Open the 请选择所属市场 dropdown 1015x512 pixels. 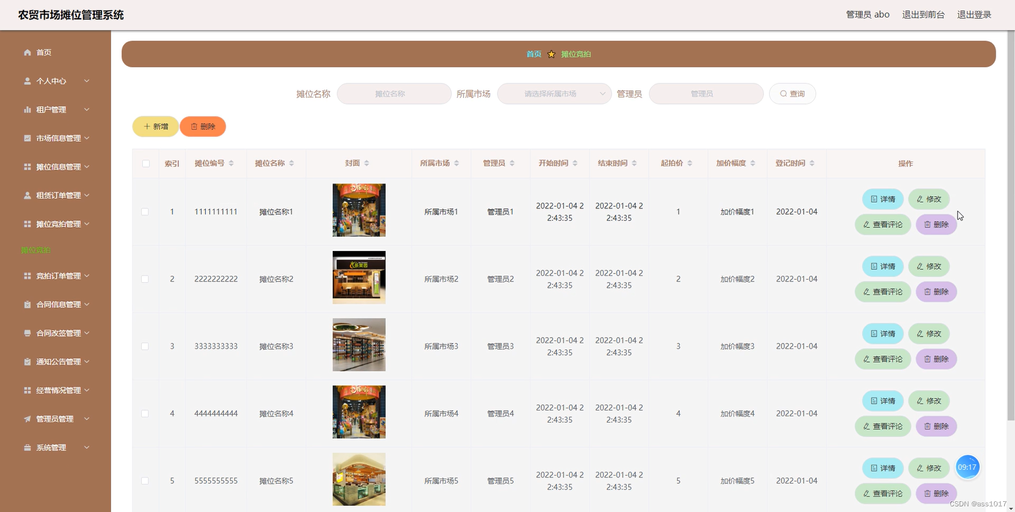coord(554,93)
